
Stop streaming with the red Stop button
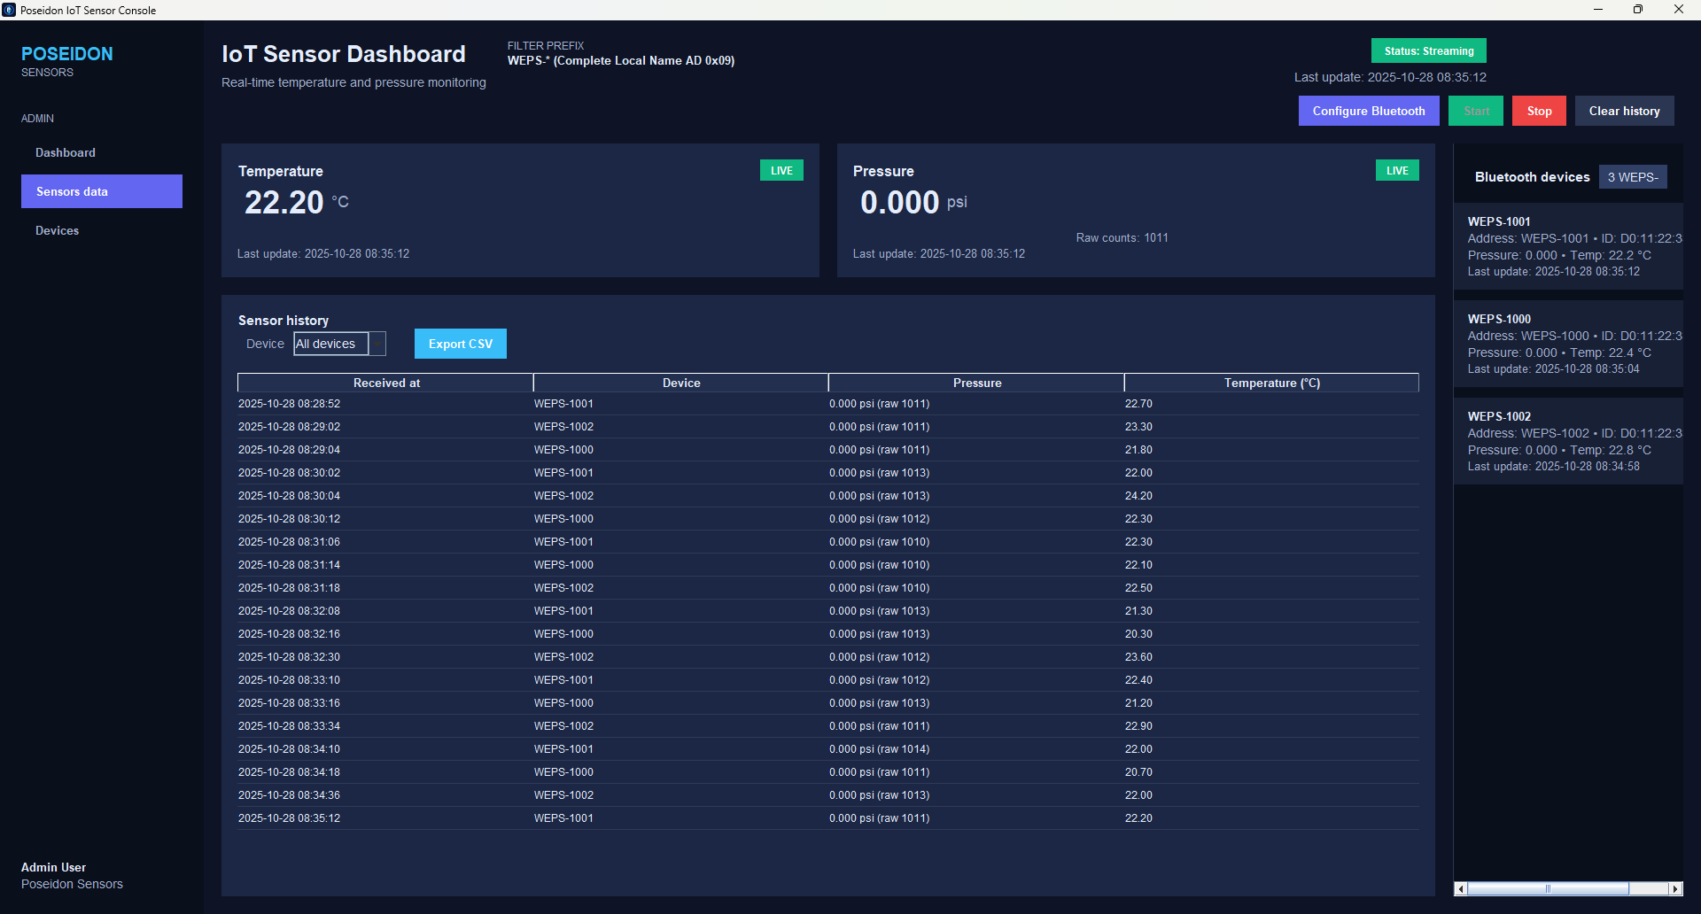coord(1539,111)
